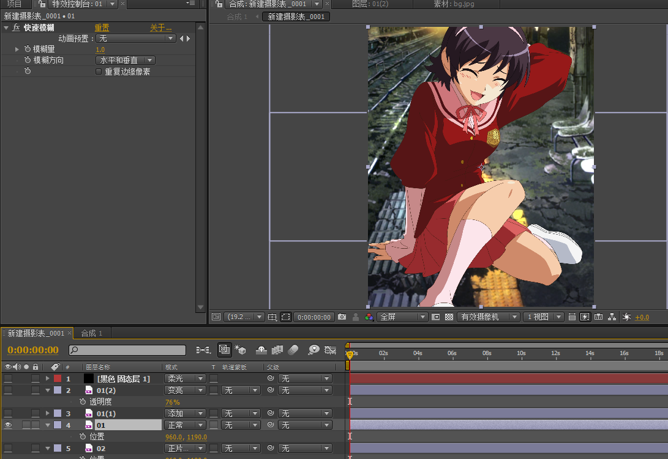Click the 关于... link in effect header

click(161, 28)
